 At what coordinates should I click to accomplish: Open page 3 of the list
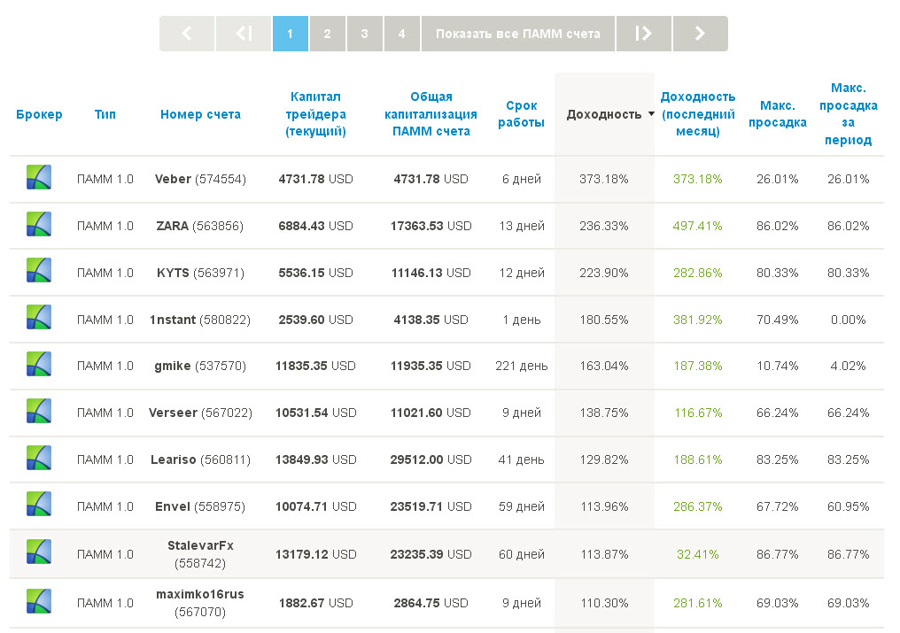tap(365, 34)
